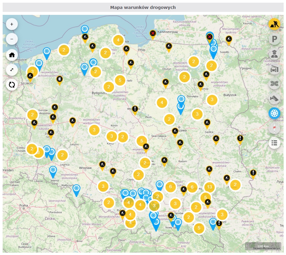Select the warning marker near Włocławek
This screenshot has height=255, width=286.
135,109
